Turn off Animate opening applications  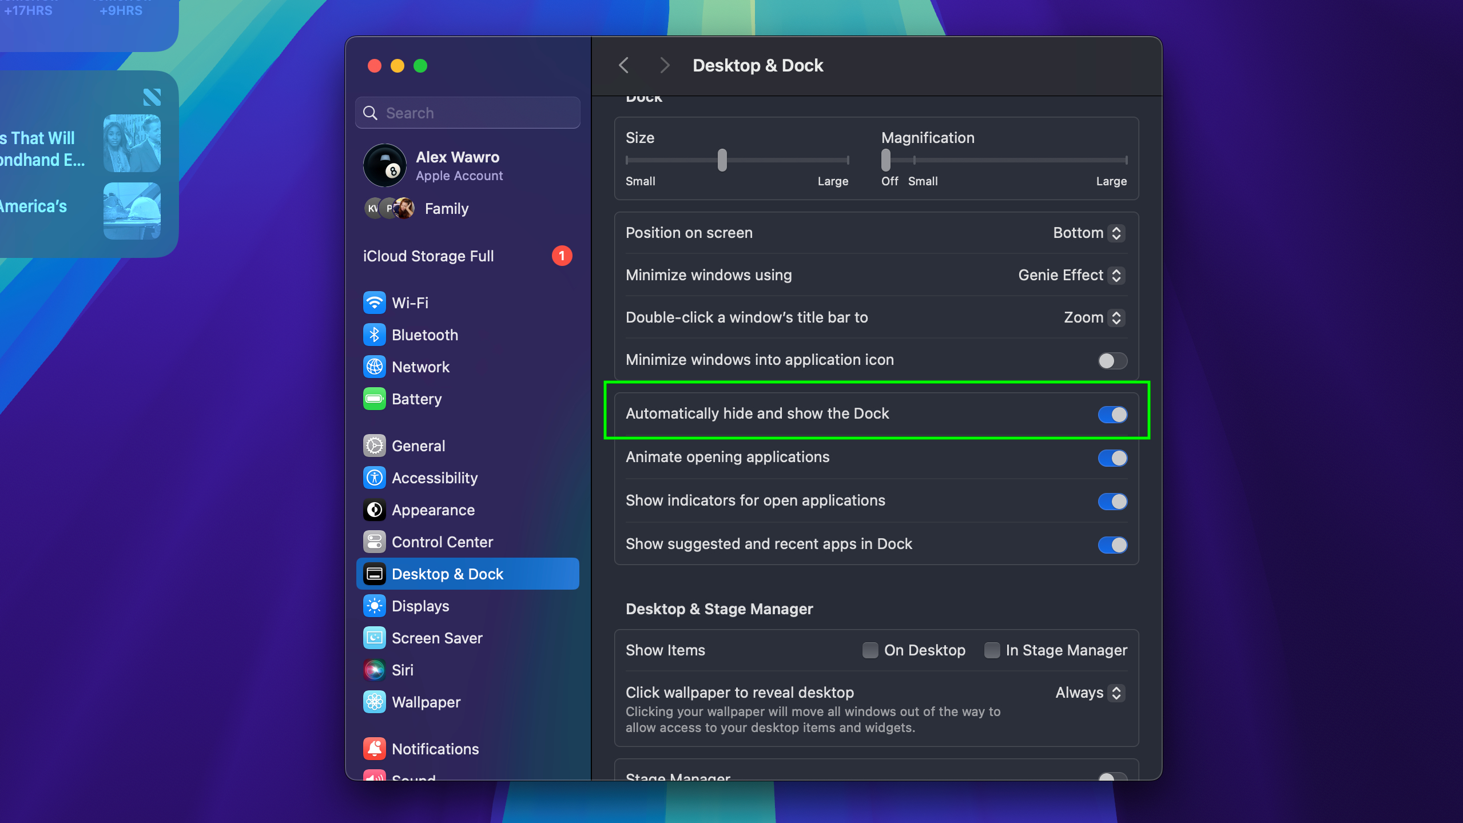click(1112, 458)
